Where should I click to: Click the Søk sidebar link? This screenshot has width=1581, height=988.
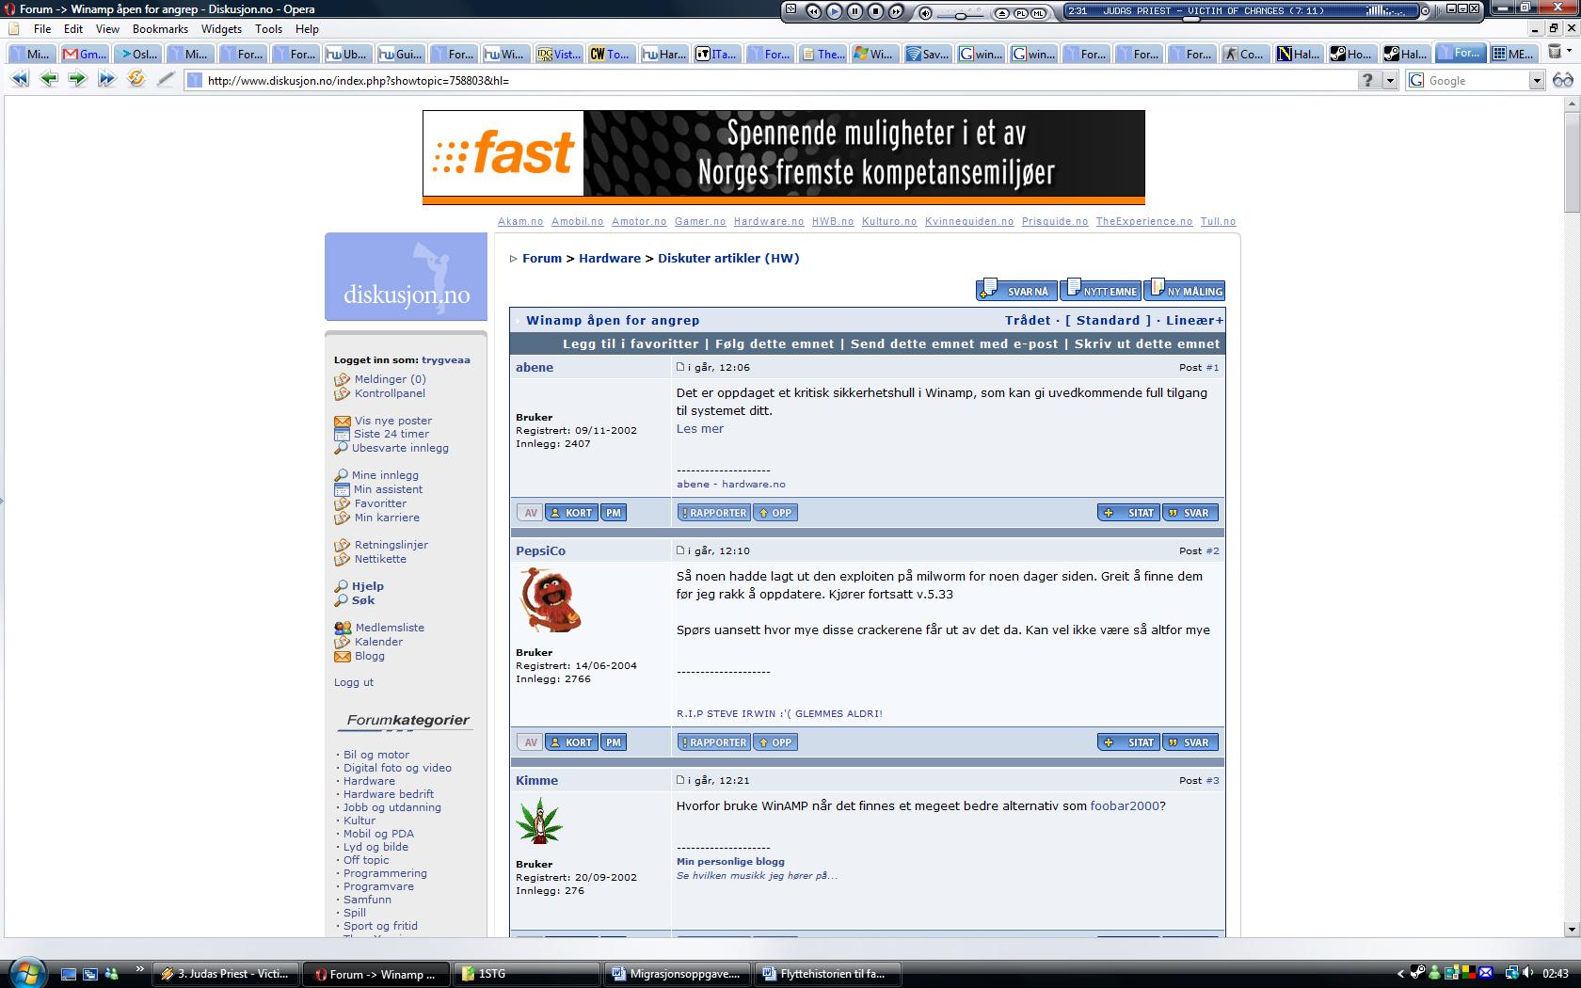363,600
